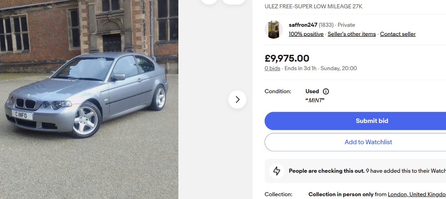Image resolution: width=446 pixels, height=199 pixels.
Task: View the seller's (1833) feedback score
Action: coord(326,25)
